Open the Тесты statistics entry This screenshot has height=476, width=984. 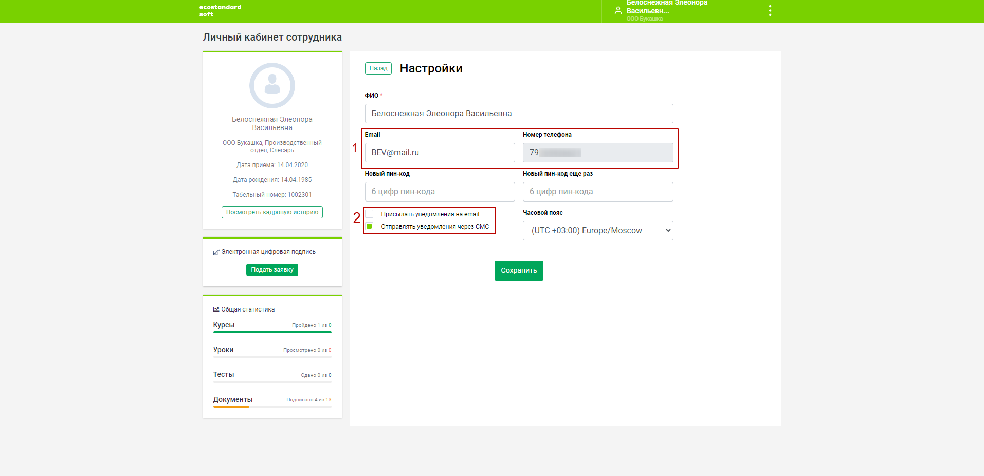point(224,374)
